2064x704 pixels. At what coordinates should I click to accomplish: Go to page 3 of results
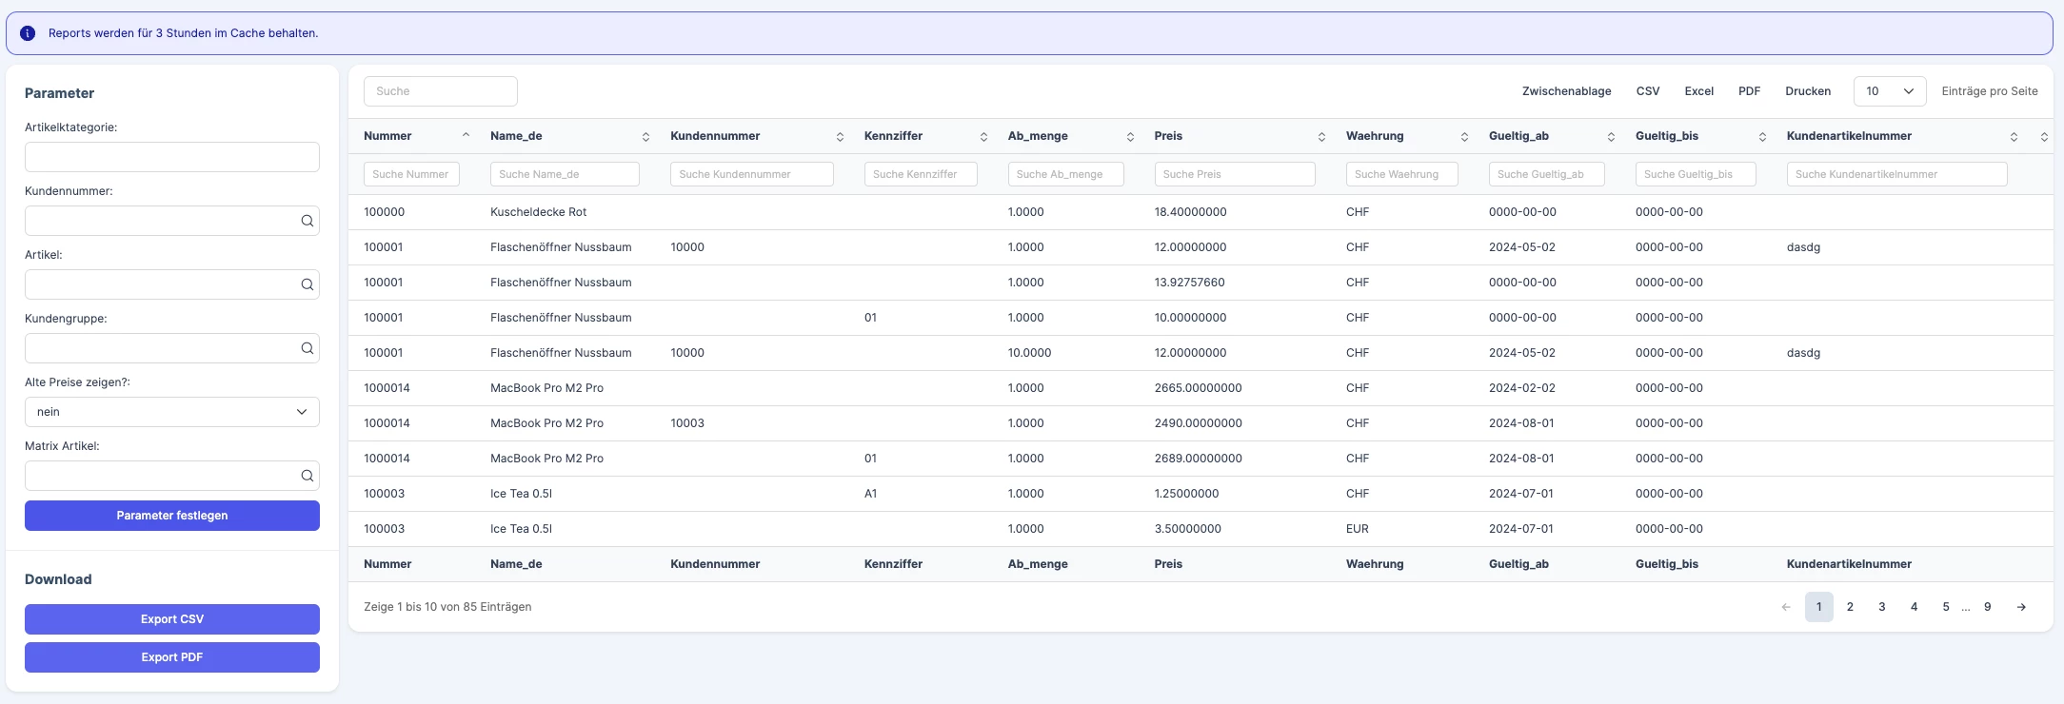pos(1882,607)
